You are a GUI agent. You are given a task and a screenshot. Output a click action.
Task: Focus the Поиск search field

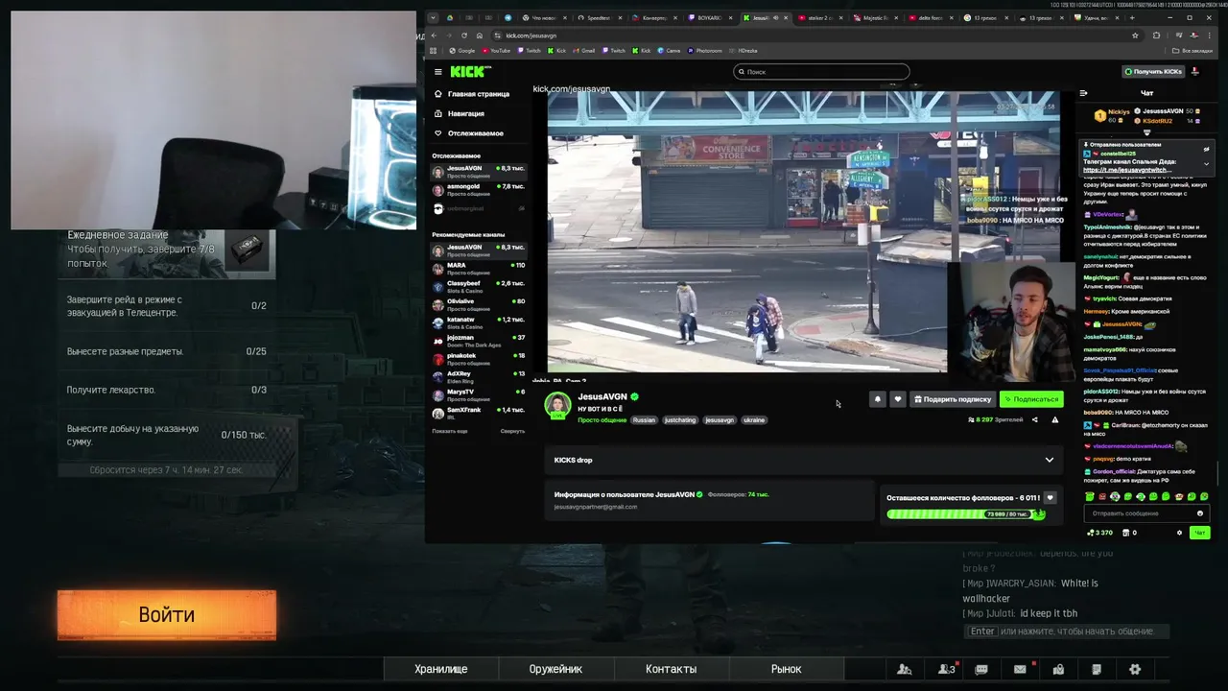[821, 72]
